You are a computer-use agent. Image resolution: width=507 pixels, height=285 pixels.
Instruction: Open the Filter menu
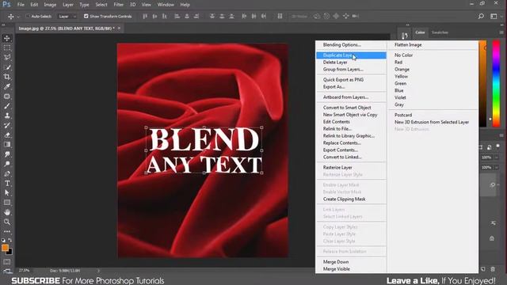tap(118, 5)
